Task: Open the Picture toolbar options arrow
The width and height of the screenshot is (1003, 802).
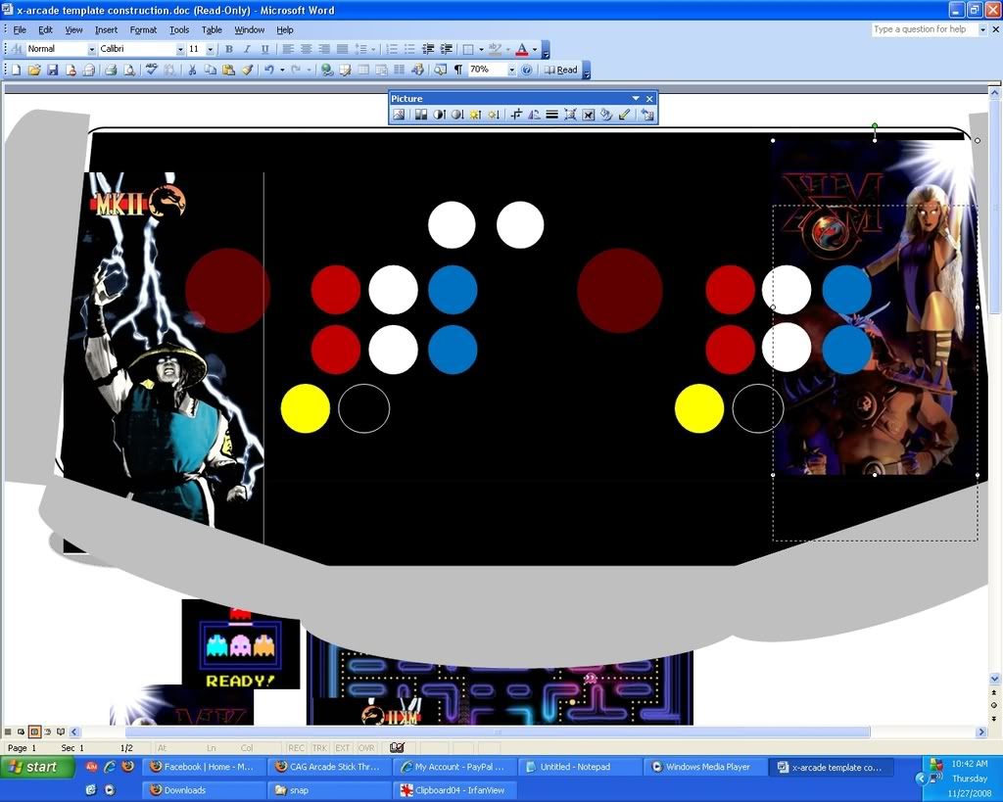Action: (x=635, y=99)
